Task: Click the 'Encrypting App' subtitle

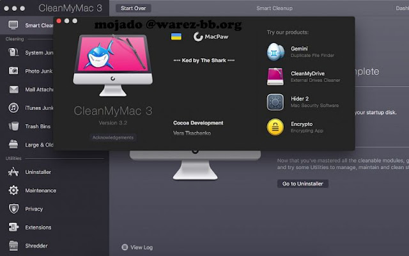Action: (x=307, y=131)
